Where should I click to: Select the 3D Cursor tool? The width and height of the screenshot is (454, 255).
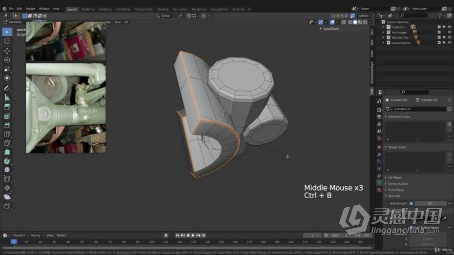(7, 41)
